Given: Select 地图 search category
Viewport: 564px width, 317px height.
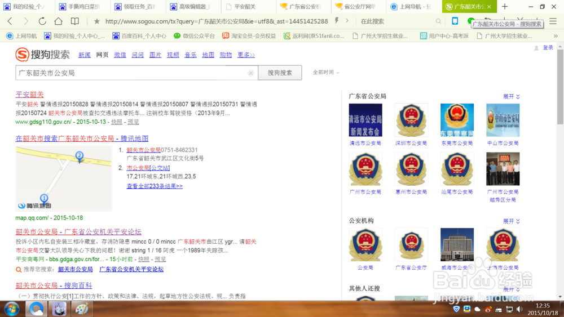Looking at the screenshot, I should (208, 55).
